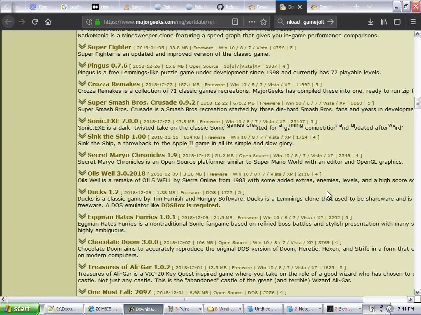
Task: Open the Ducks 1.2 link
Action: 103,192
